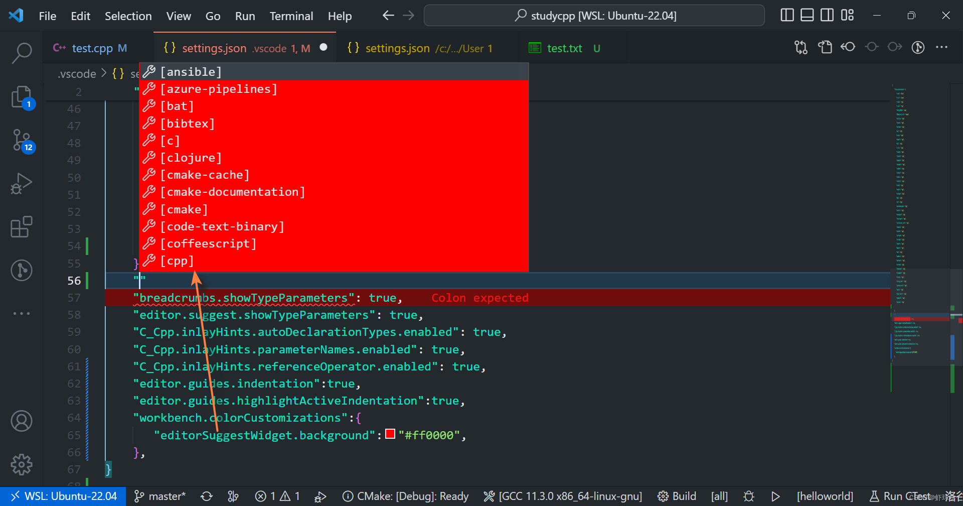Click the run debug status bar icon
Image resolution: width=963 pixels, height=506 pixels.
coord(320,496)
